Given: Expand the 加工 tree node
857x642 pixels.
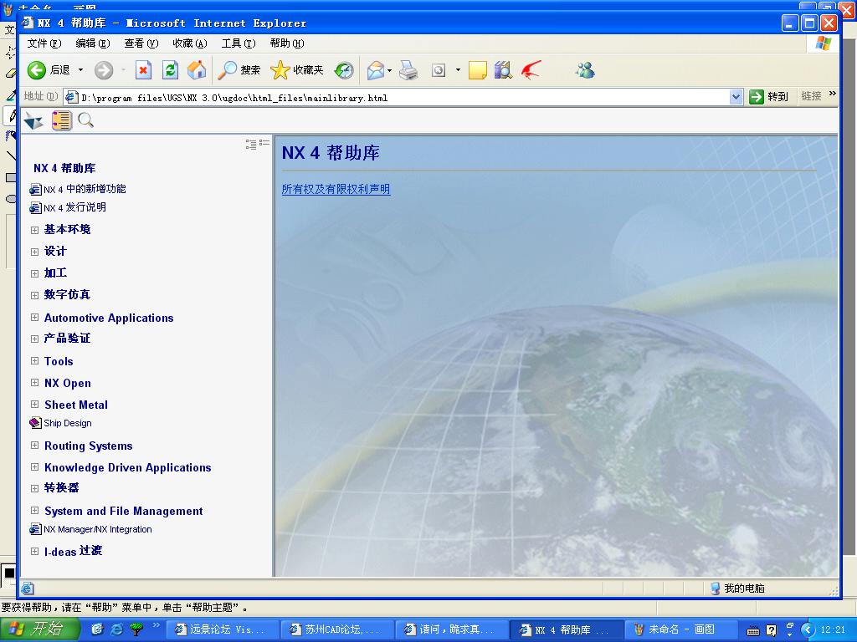Looking at the screenshot, I should pos(34,273).
